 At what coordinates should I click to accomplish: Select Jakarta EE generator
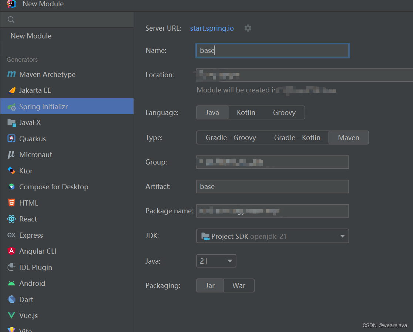coord(67,91)
